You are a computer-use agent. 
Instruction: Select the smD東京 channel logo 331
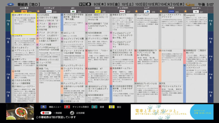(24, 11)
